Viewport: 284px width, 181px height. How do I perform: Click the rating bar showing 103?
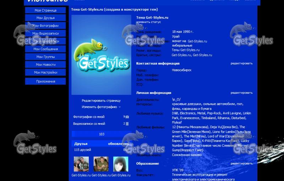102,134
